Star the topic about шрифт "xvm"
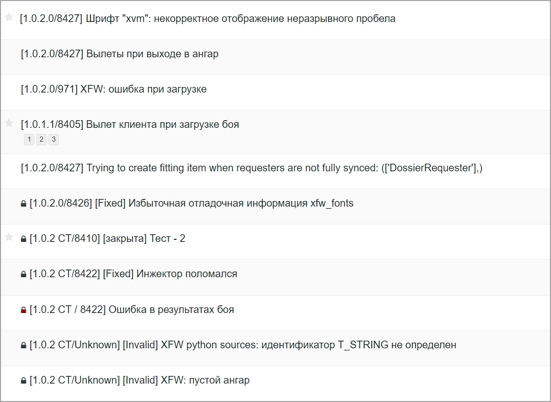 [x=8, y=17]
